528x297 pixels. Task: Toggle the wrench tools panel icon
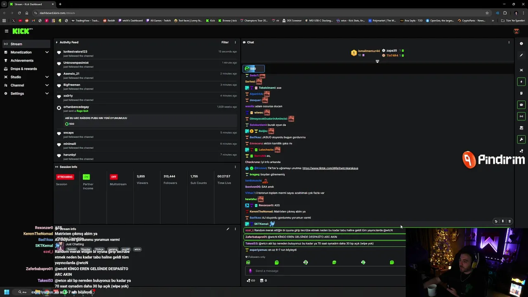click(521, 139)
